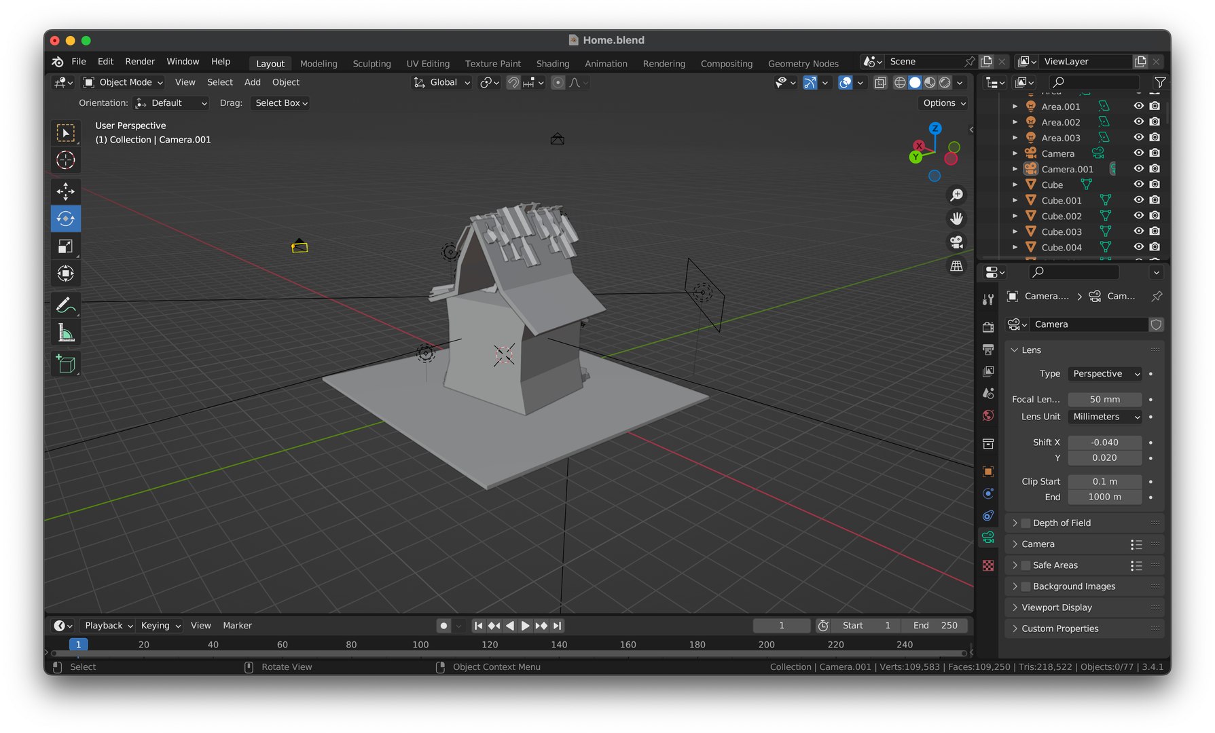This screenshot has width=1215, height=733.
Task: Enable the Depth of Field checkbox
Action: tap(1026, 523)
